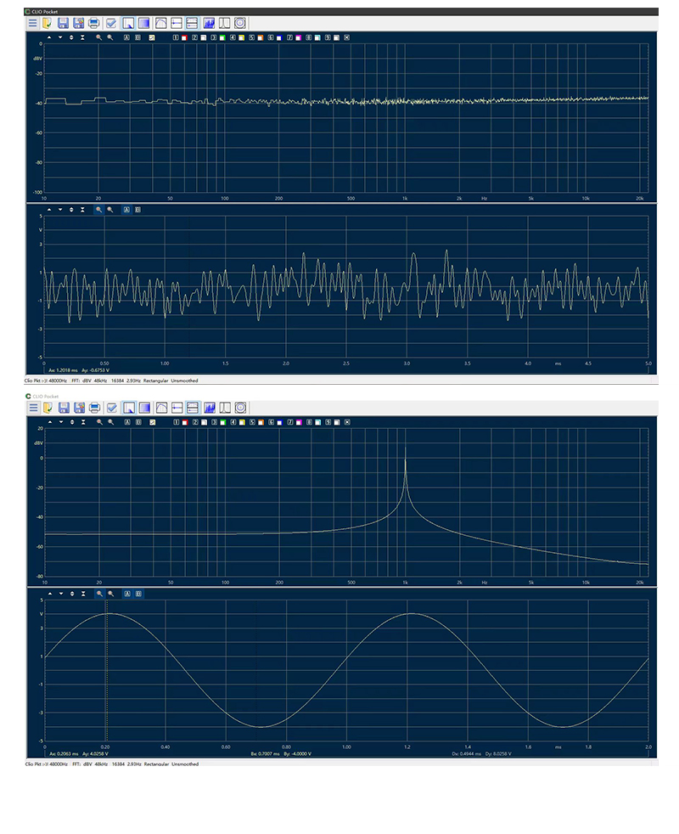Toggle marker B on the sine waveform time graph

pos(138,594)
